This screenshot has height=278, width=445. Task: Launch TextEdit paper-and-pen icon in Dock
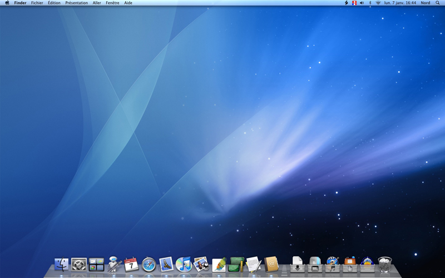(254, 264)
